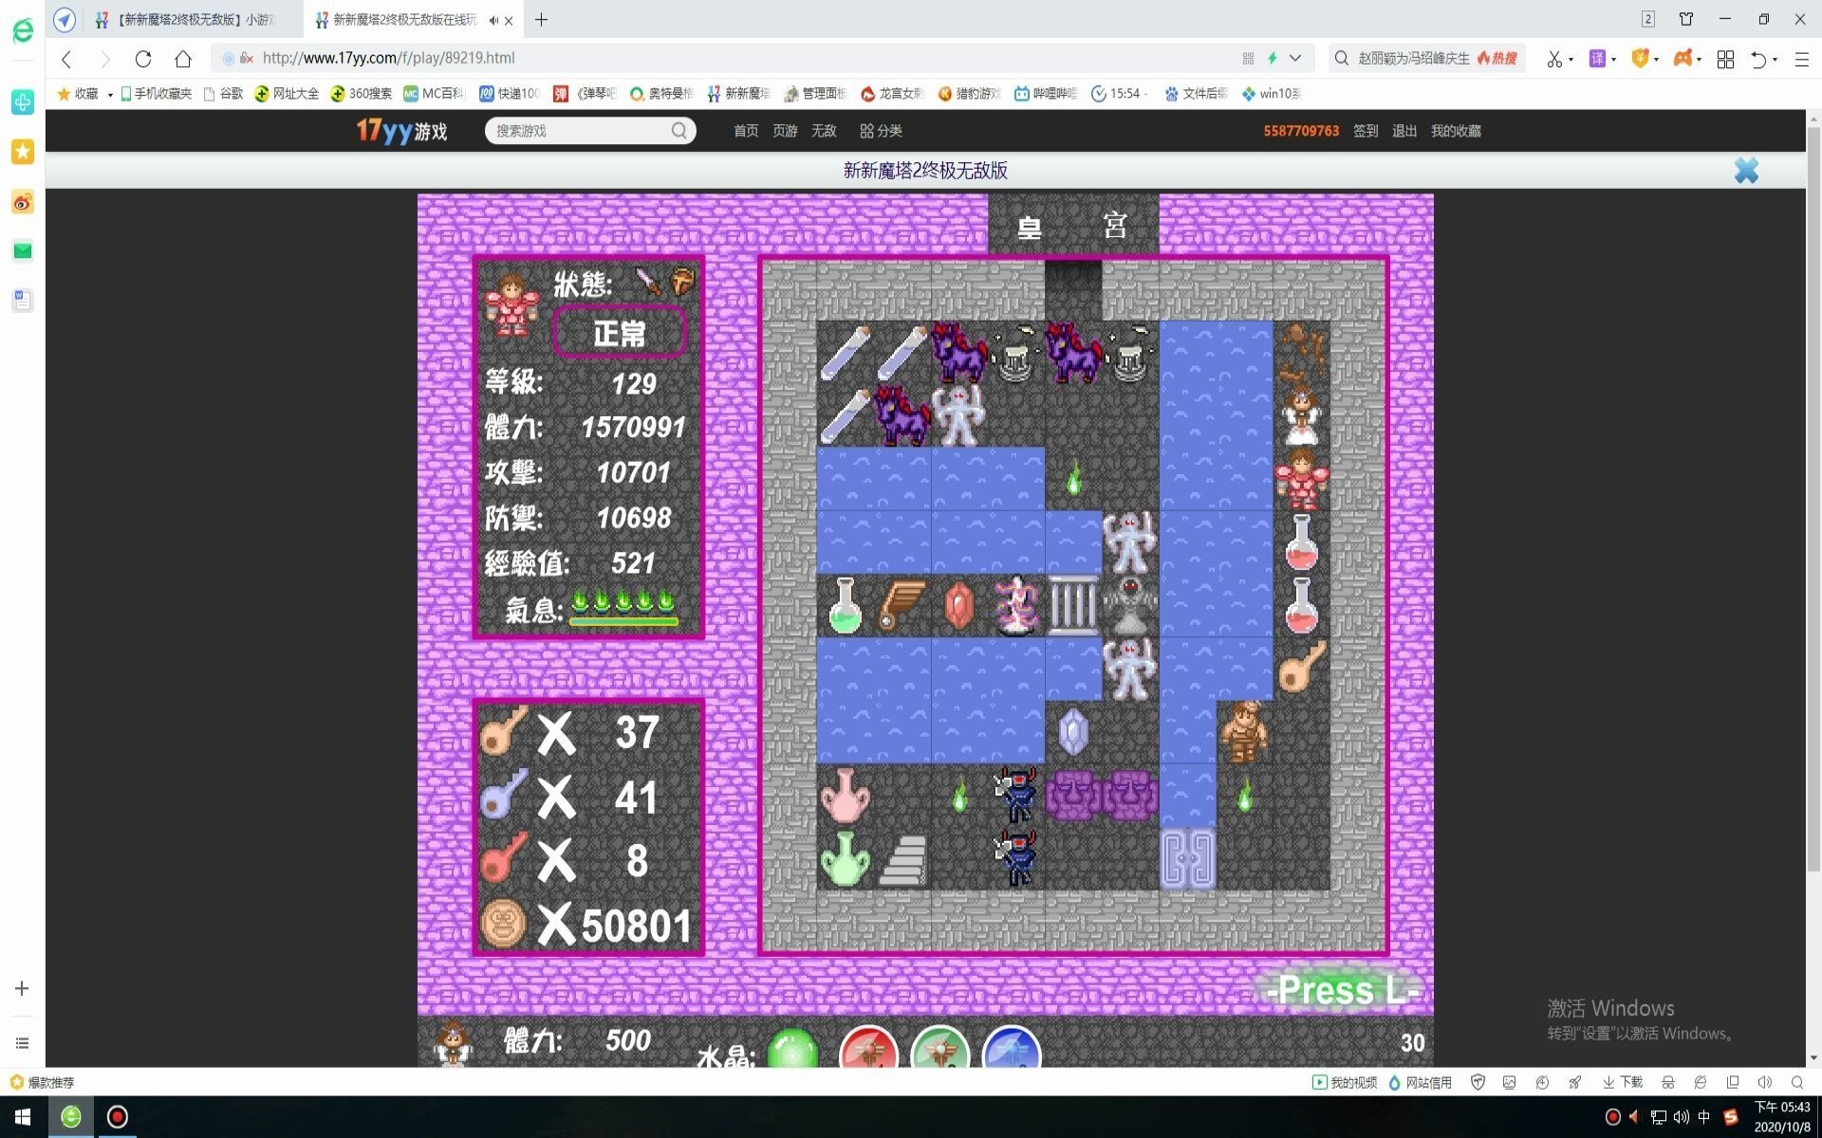This screenshot has height=1138, width=1822.
Task: Expand the translate extension dropdown arrow
Action: (x=1613, y=60)
